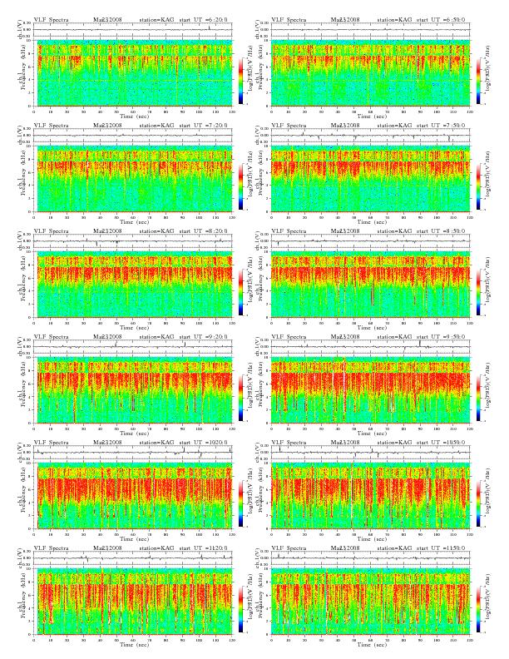Click the PSD color bar of the 7:50:0 plot
This screenshot has height=659, width=509.
[x=479, y=186]
